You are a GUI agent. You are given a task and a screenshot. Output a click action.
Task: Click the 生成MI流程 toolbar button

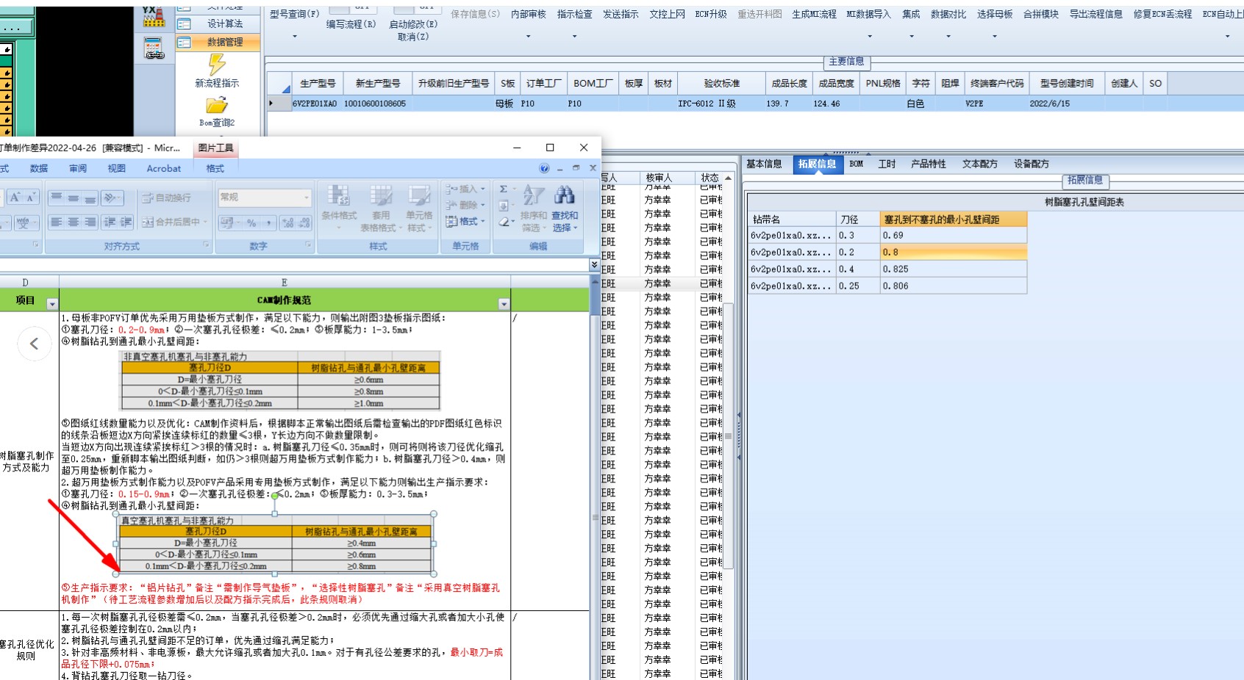(814, 14)
